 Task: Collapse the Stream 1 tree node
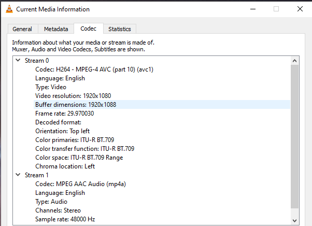click(18, 175)
